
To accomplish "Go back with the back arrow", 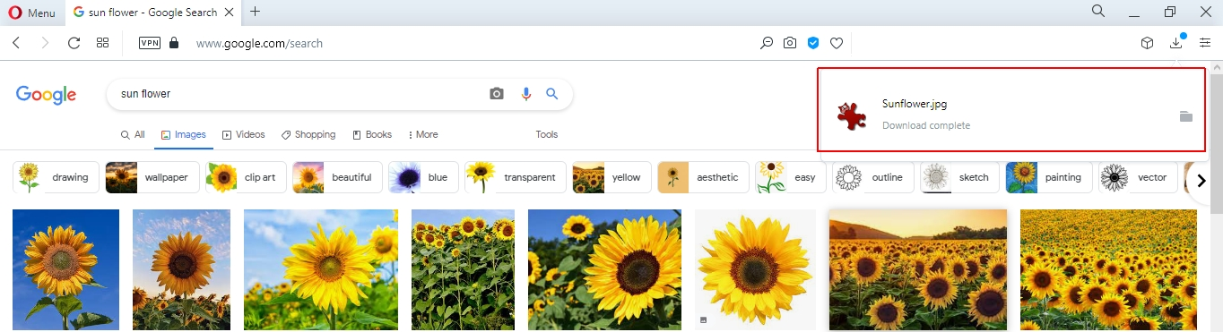I will click(16, 43).
